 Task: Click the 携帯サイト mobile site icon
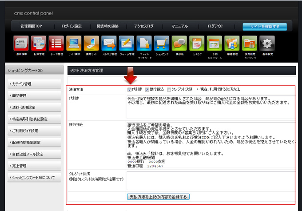(x=91, y=44)
